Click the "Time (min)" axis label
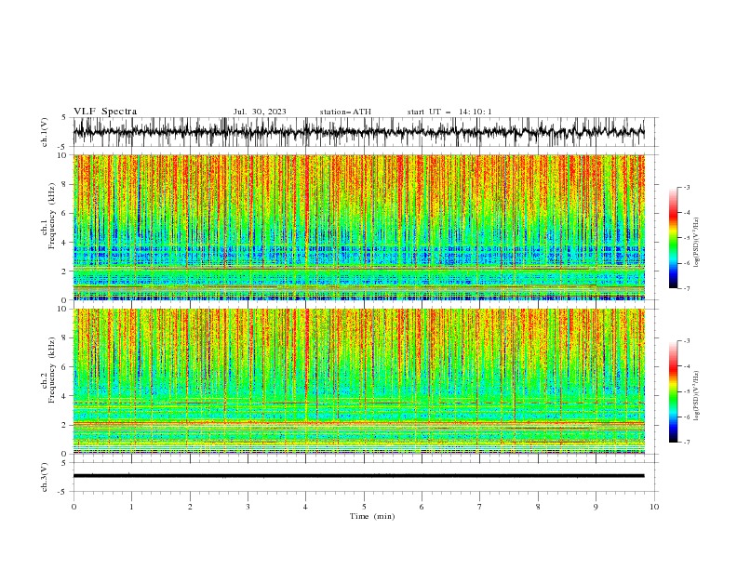The image size is (737, 569). 372,516
